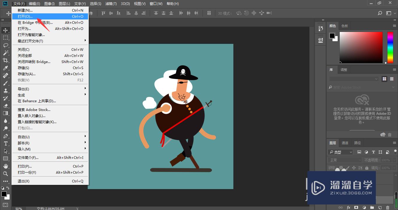The height and width of the screenshot is (210, 398).
Task: Click the hue spectrum slider bar
Action: coord(390,47)
